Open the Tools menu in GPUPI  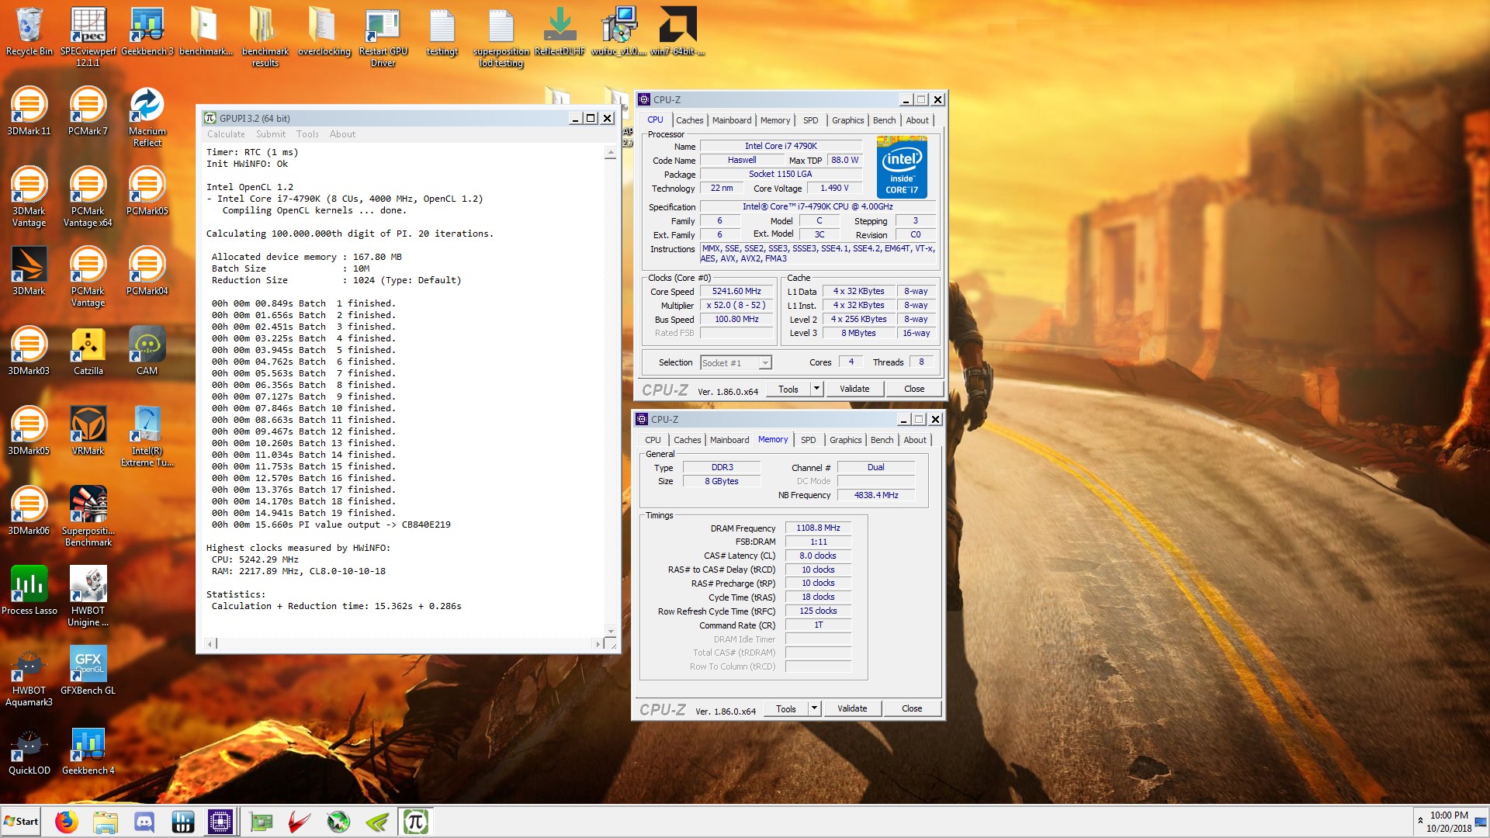(307, 134)
